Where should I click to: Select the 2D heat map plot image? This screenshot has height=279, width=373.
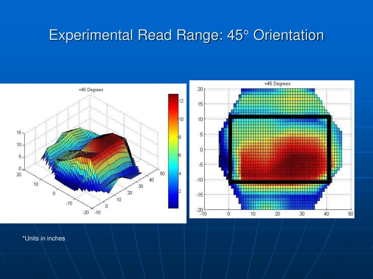272,149
